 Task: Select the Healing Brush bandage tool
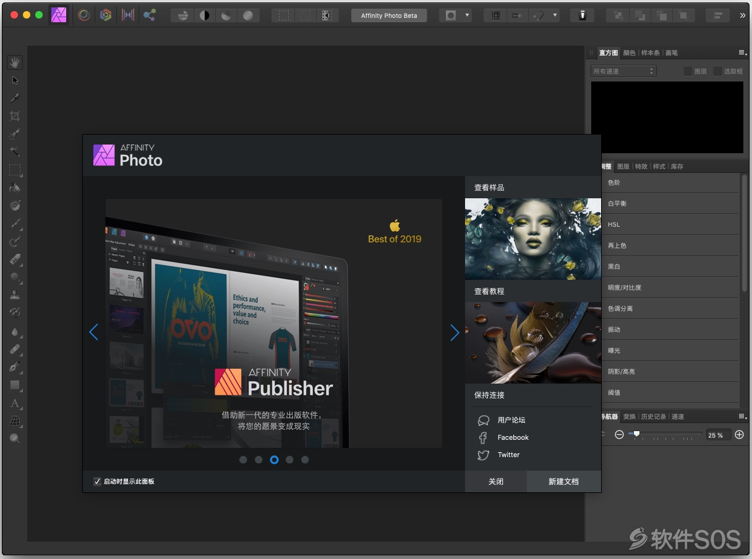pos(15,349)
